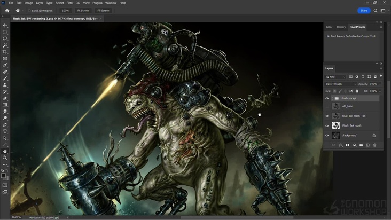Open the Kind filter dropdown
This screenshot has height=220, width=391.
[x=335, y=77]
